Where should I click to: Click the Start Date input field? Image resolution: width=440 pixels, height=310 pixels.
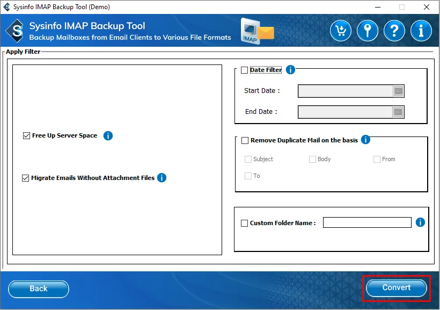[345, 91]
